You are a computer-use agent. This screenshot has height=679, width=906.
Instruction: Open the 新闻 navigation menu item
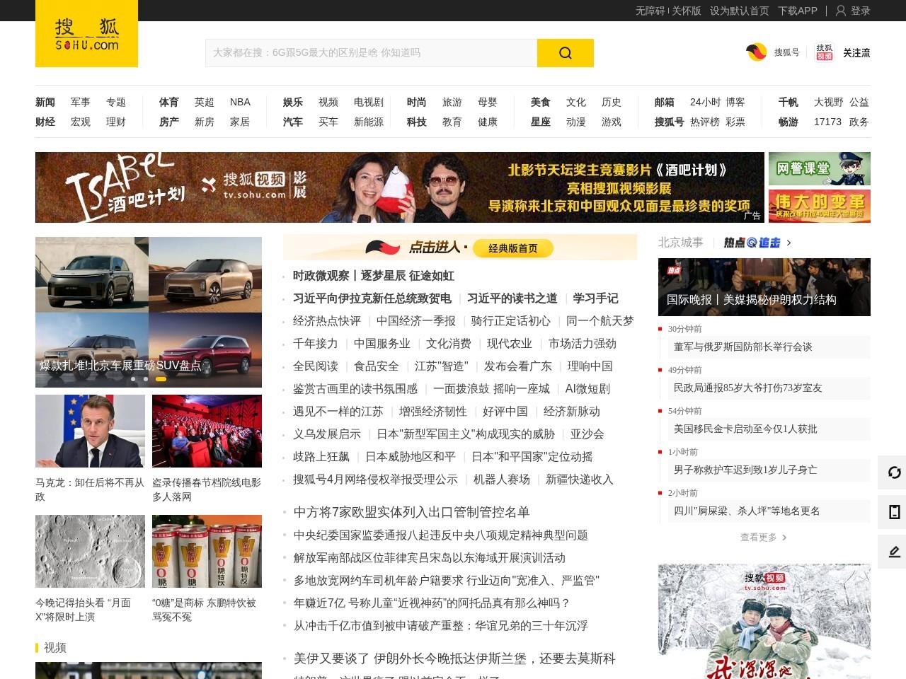point(45,102)
